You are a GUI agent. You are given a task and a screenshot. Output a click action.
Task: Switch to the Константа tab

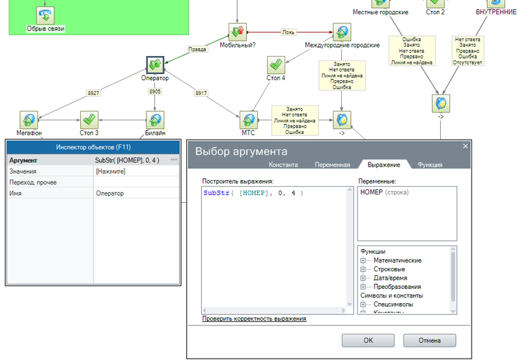click(283, 165)
